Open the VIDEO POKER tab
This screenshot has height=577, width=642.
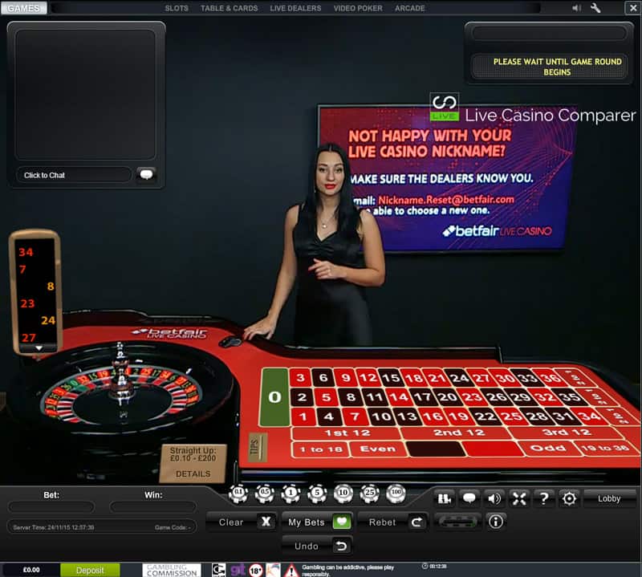pos(358,8)
